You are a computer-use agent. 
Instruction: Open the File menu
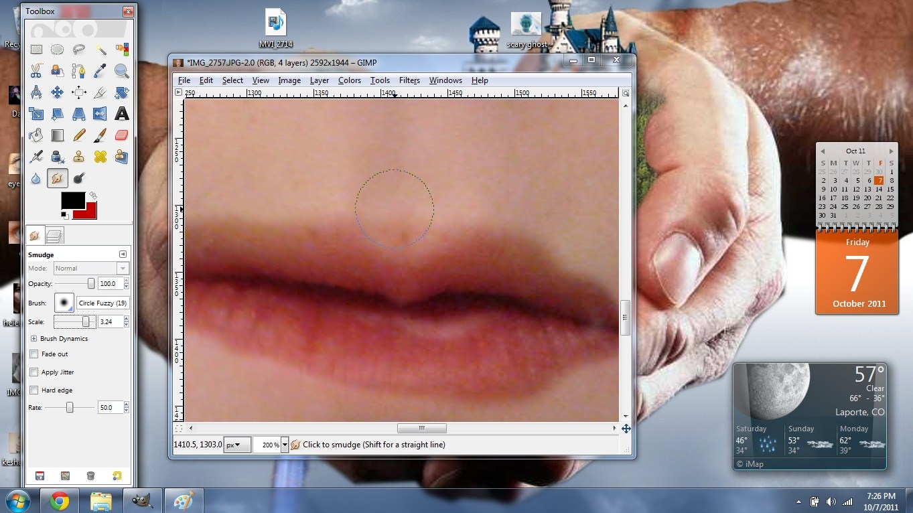tap(184, 80)
